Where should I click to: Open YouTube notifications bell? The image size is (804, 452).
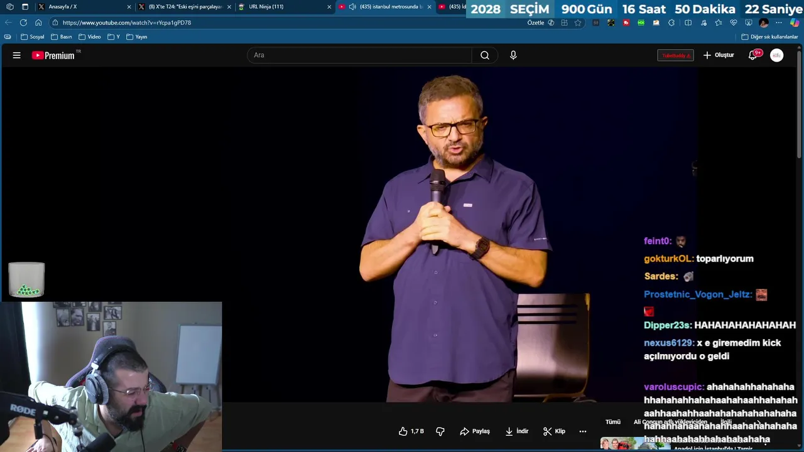753,55
